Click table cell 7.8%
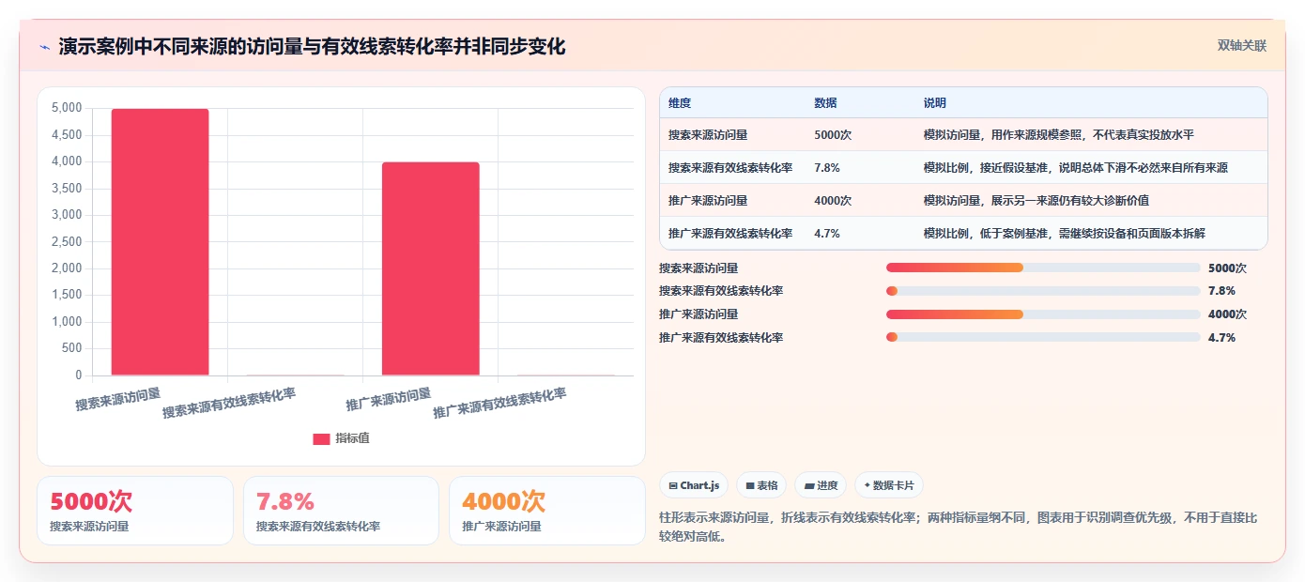The height and width of the screenshot is (582, 1305). coord(827,168)
